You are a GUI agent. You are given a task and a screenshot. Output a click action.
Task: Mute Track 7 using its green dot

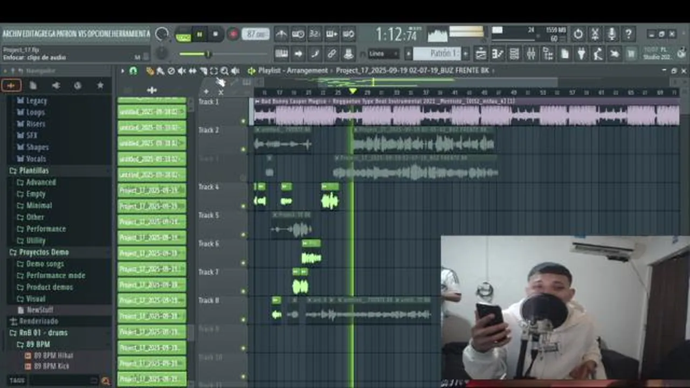(244, 292)
